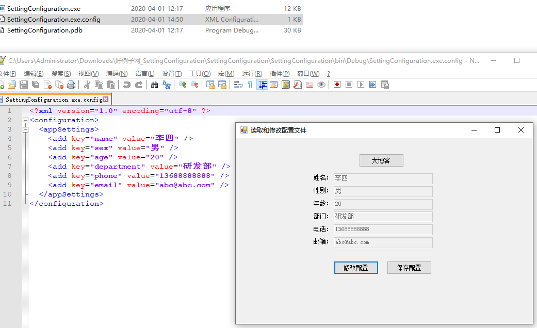
Task: Open the 搜索(S) menu
Action: (61, 74)
